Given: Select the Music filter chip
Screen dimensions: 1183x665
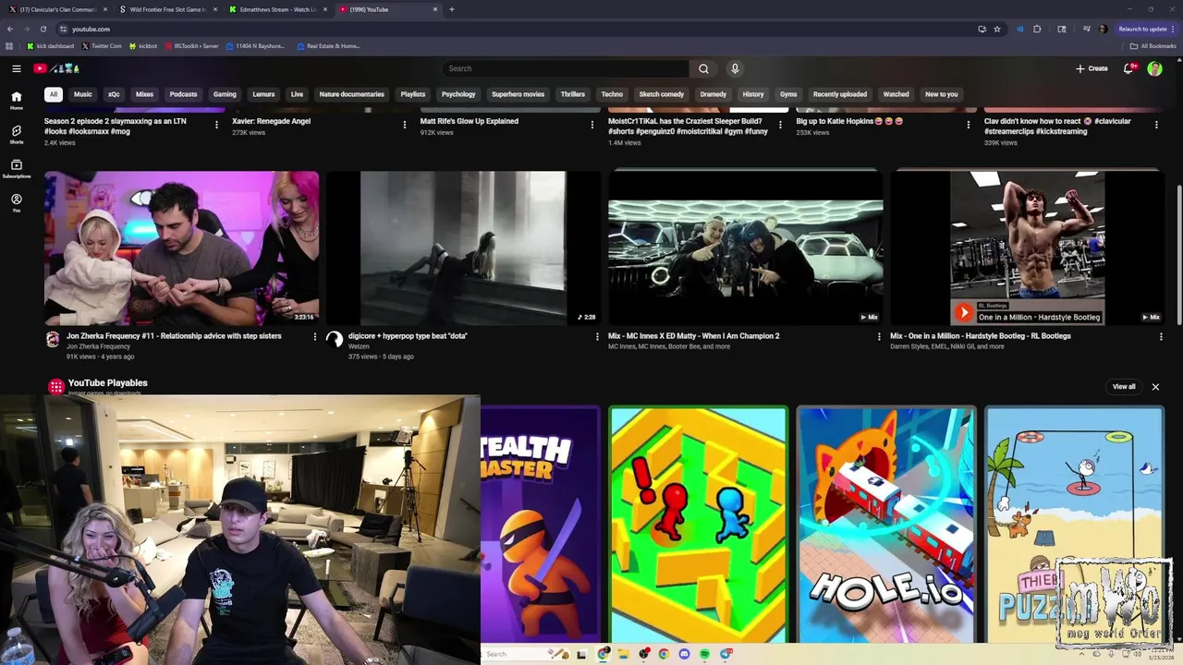Looking at the screenshot, I should (83, 94).
